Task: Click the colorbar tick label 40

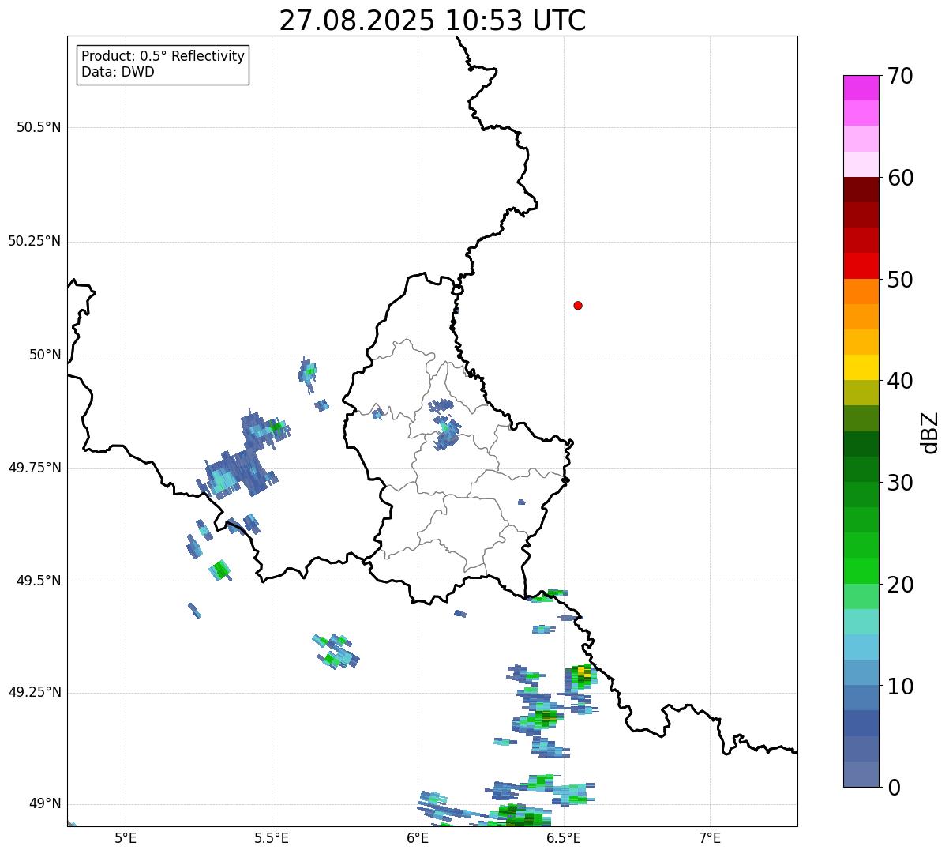Action: 900,381
